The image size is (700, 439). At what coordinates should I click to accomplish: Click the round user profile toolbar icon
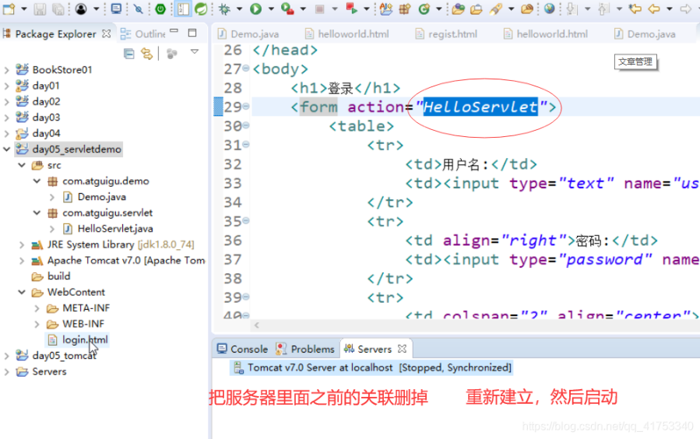tap(81, 9)
